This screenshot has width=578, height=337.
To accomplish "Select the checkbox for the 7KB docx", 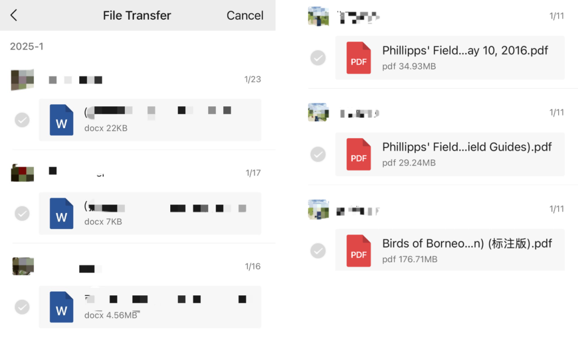I will pos(22,214).
